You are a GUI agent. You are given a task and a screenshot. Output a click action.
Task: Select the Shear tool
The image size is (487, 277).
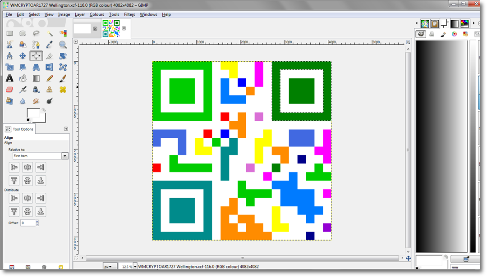pyautogui.click(x=23, y=67)
